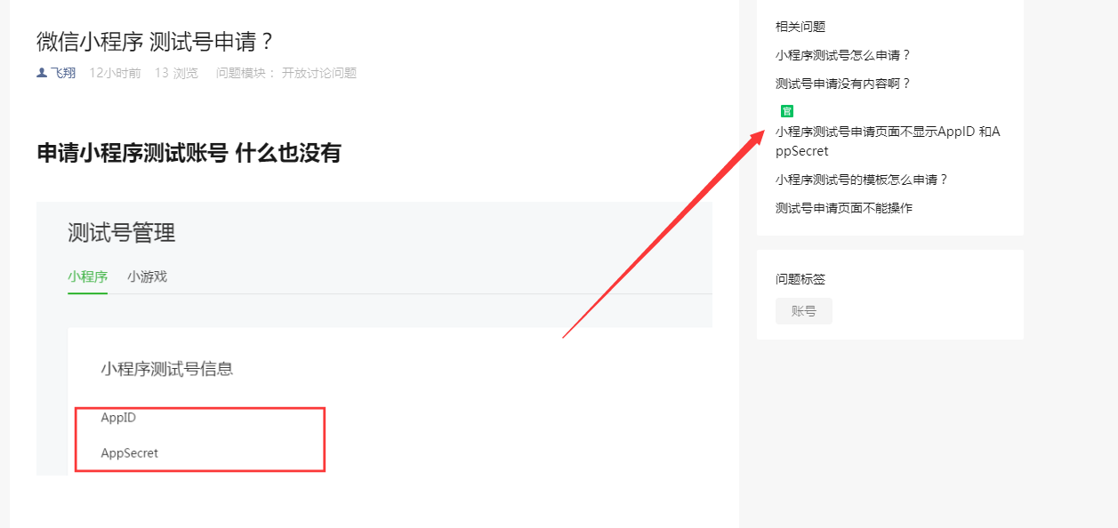Image resolution: width=1118 pixels, height=528 pixels.
Task: Open related question 测试号申请页面不能操作
Action: 844,208
